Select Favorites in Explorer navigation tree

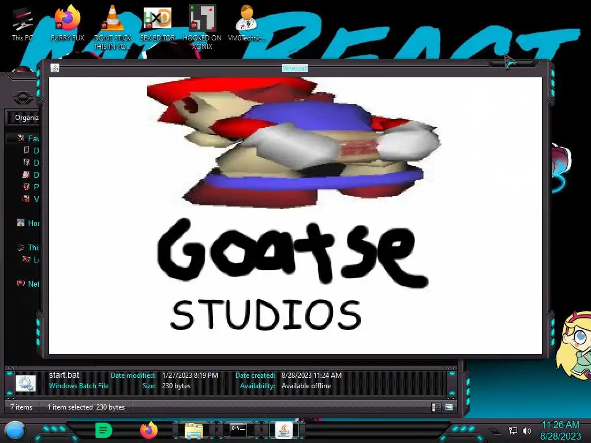pos(29,138)
